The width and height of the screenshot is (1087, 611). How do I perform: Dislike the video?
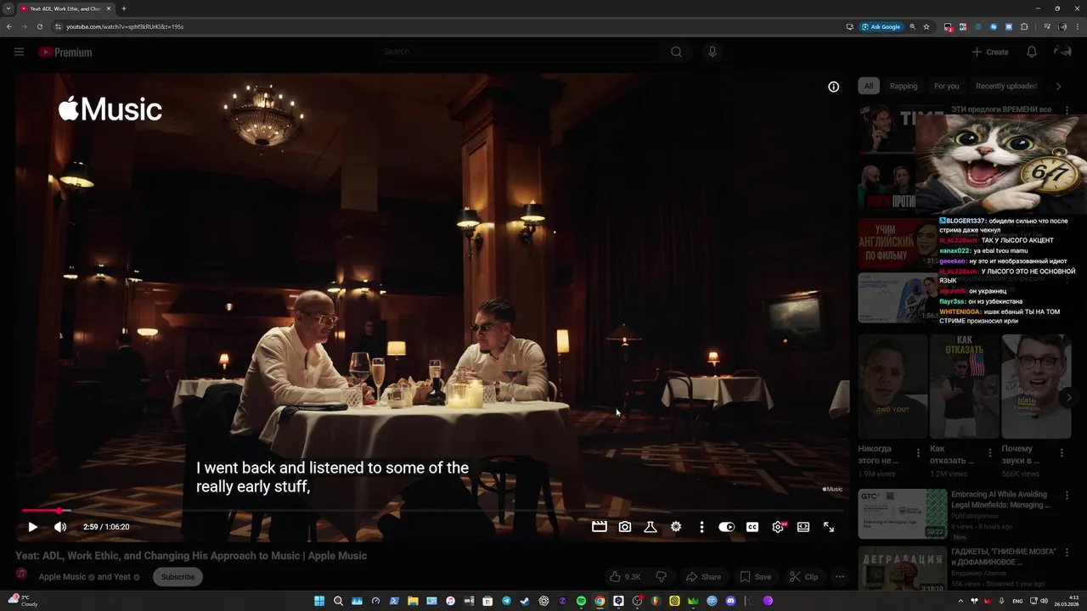click(x=662, y=577)
